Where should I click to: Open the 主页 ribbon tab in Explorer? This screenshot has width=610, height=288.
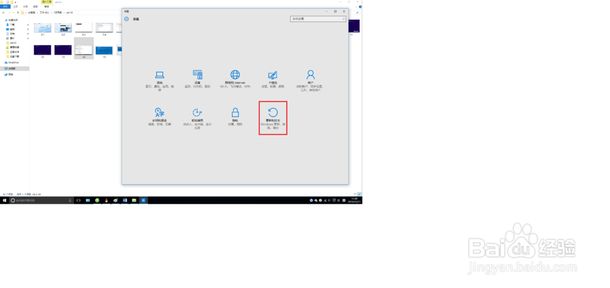pyautogui.click(x=16, y=7)
